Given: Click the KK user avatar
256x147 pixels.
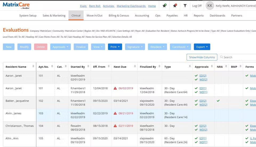Looking at the screenshot, I should [x=210, y=6].
